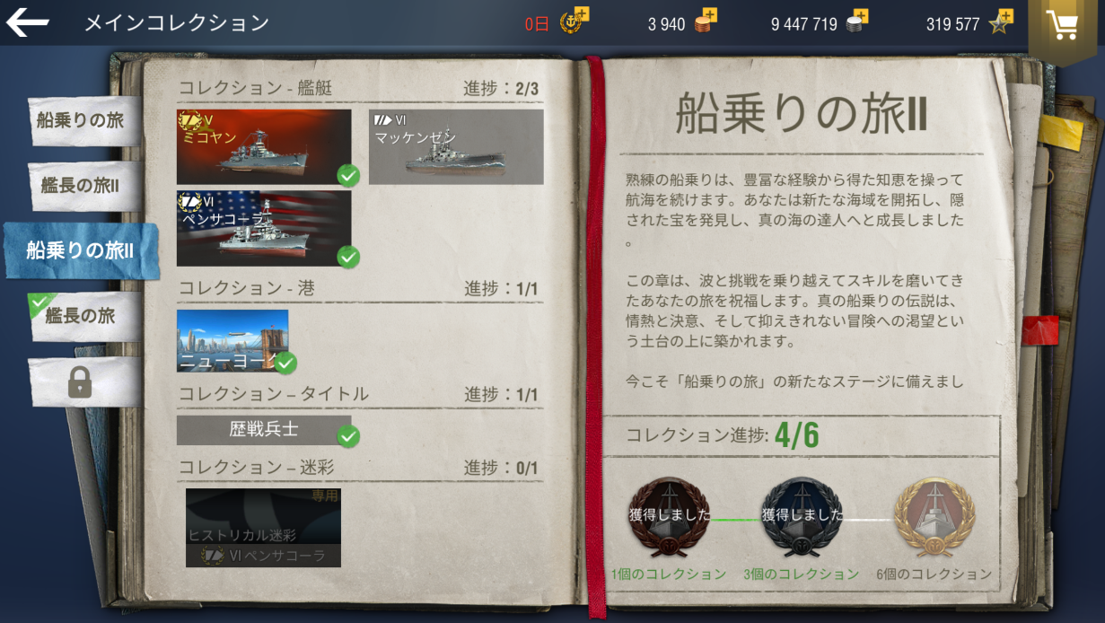
Task: Open the ヒストリカル迷彩 camouflage item
Action: tap(263, 528)
